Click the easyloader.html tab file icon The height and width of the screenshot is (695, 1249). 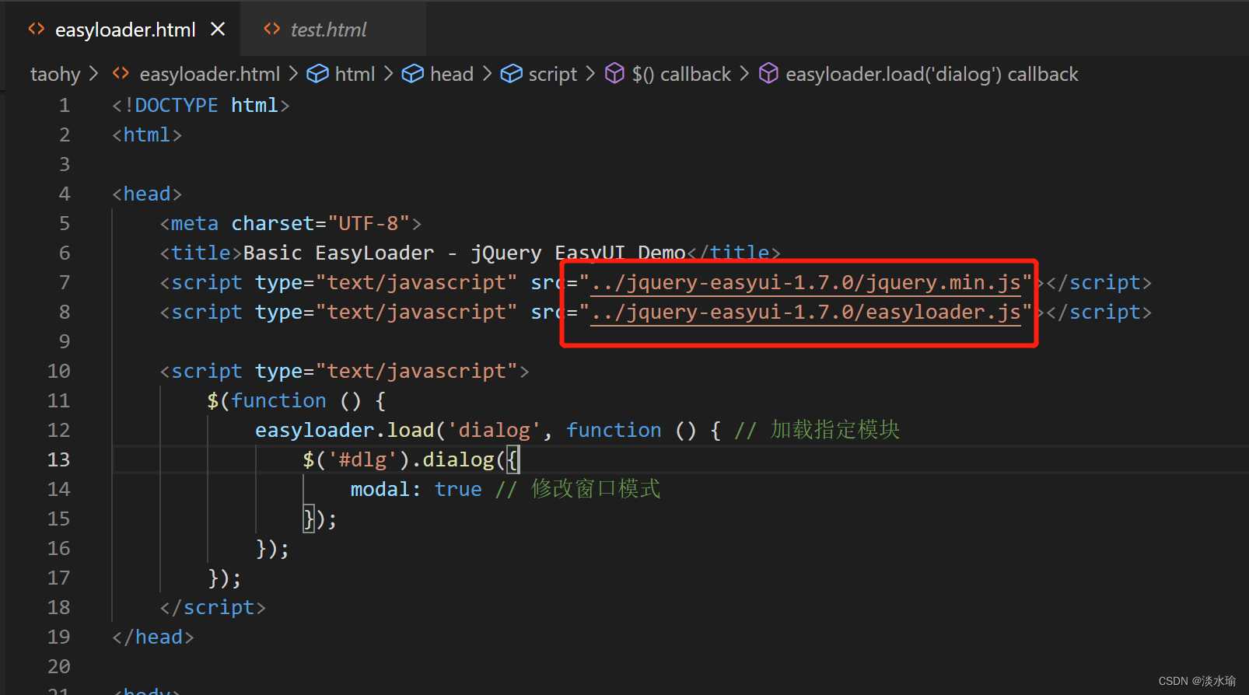[x=36, y=29]
